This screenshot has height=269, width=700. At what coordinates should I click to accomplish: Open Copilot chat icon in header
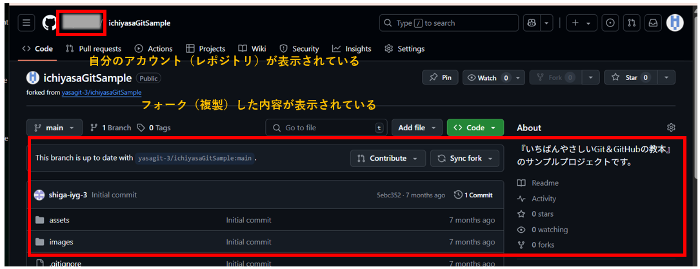[x=532, y=23]
